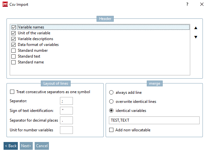Click the move up arrow icon
Image resolution: width=209 pixels, height=153 pixels.
click(x=196, y=28)
